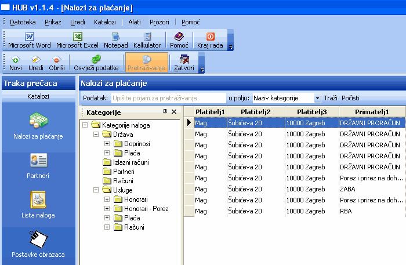Open Pomoć help book icon
The height and width of the screenshot is (265, 406).
coord(179,40)
